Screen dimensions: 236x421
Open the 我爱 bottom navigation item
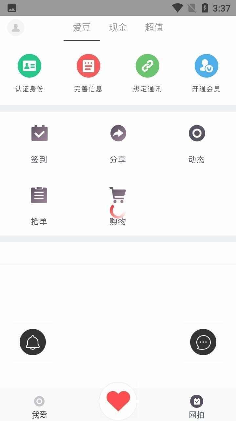pos(39,407)
